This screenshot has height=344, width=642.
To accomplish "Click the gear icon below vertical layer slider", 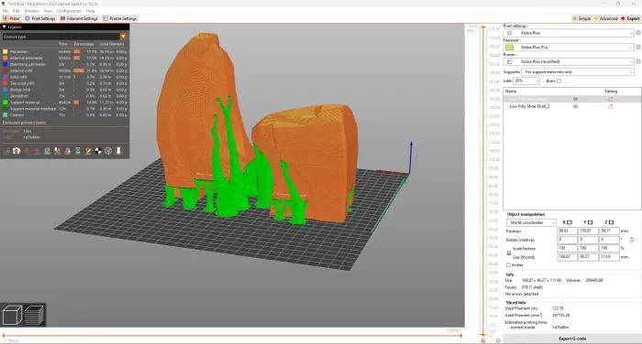I will tap(498, 340).
